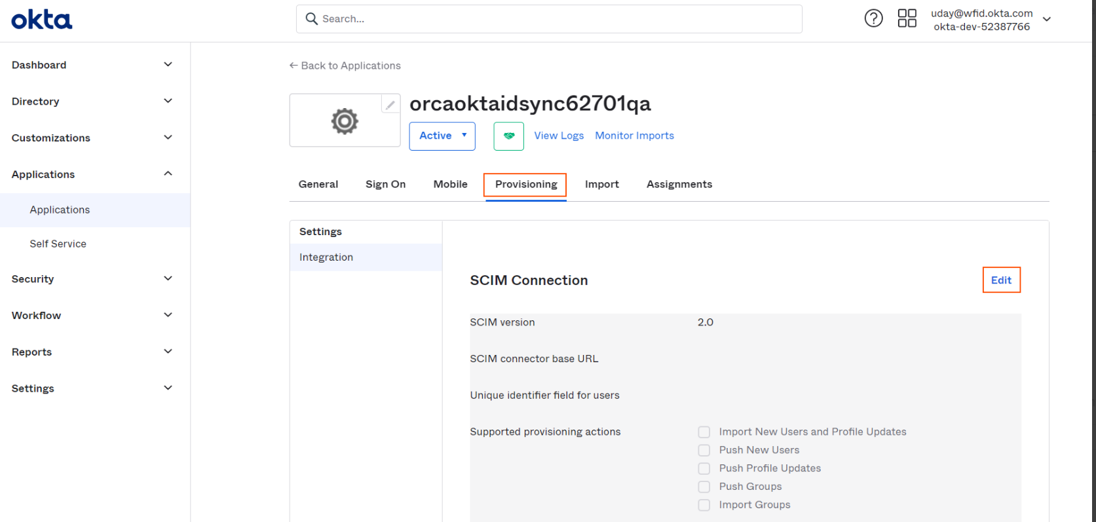Click into the Search field
The image size is (1096, 522).
(549, 19)
